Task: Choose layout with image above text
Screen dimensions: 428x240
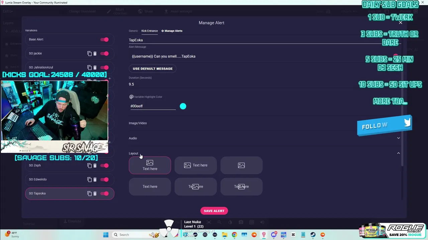Action: [x=150, y=165]
